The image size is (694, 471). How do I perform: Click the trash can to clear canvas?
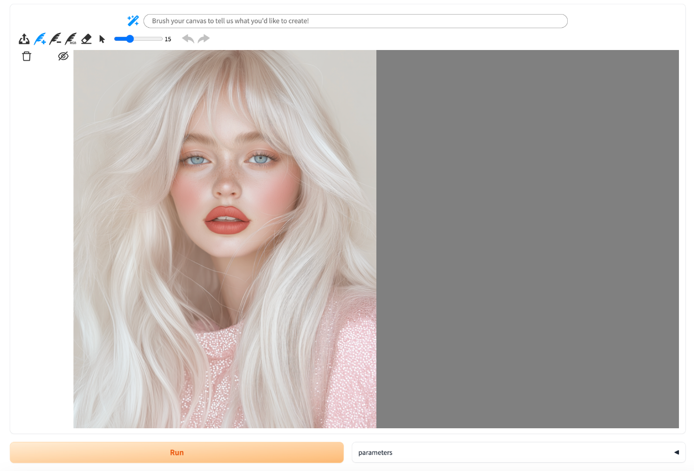click(x=27, y=56)
